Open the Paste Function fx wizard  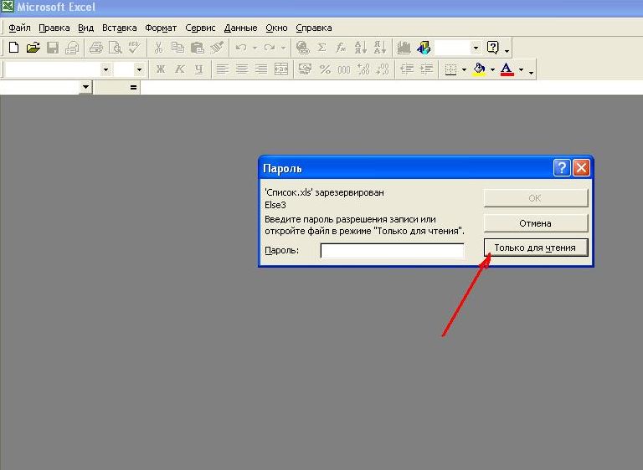tap(341, 48)
